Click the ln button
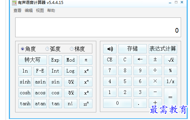Viewport: 190px width, 120px height. point(25,71)
